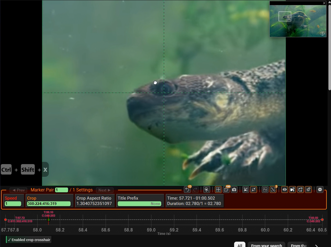Image resolution: width=331 pixels, height=247 pixels.
Task: Edit the Crop value 308:224:416:319
Action: pos(49,204)
